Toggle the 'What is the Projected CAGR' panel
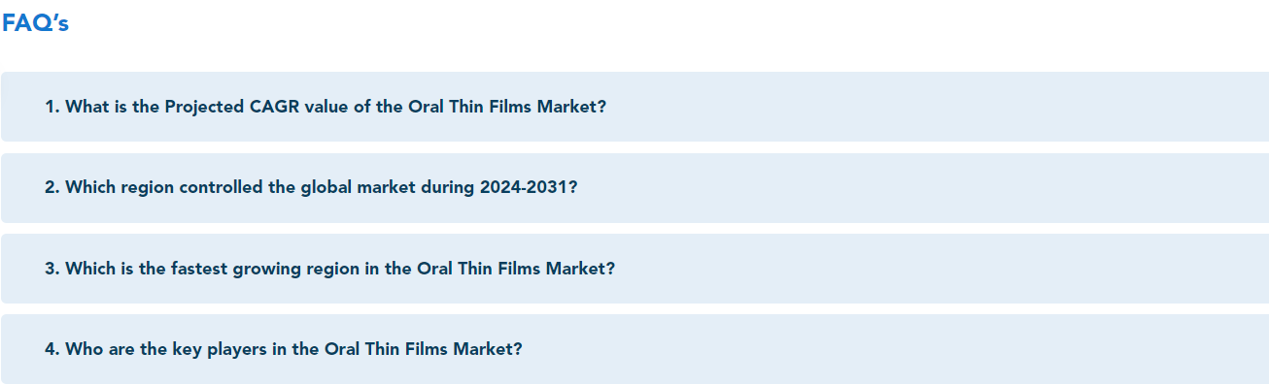 tap(634, 107)
